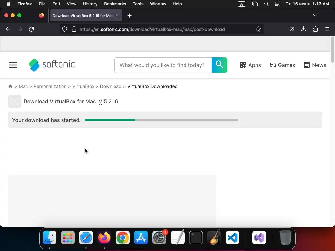This screenshot has width=335, height=251.
Task: Close the Download VirtualBox tab
Action: point(117,15)
